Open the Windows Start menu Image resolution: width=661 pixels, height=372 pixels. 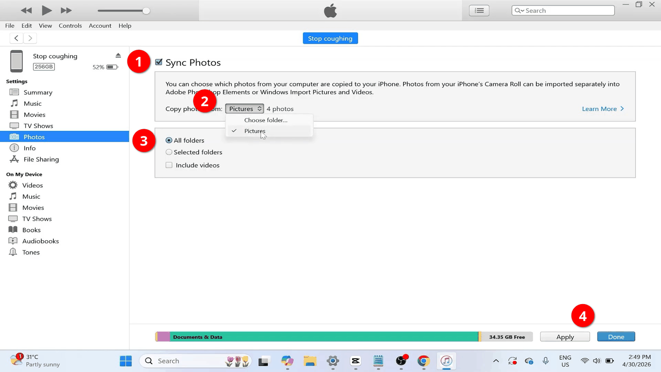click(126, 361)
